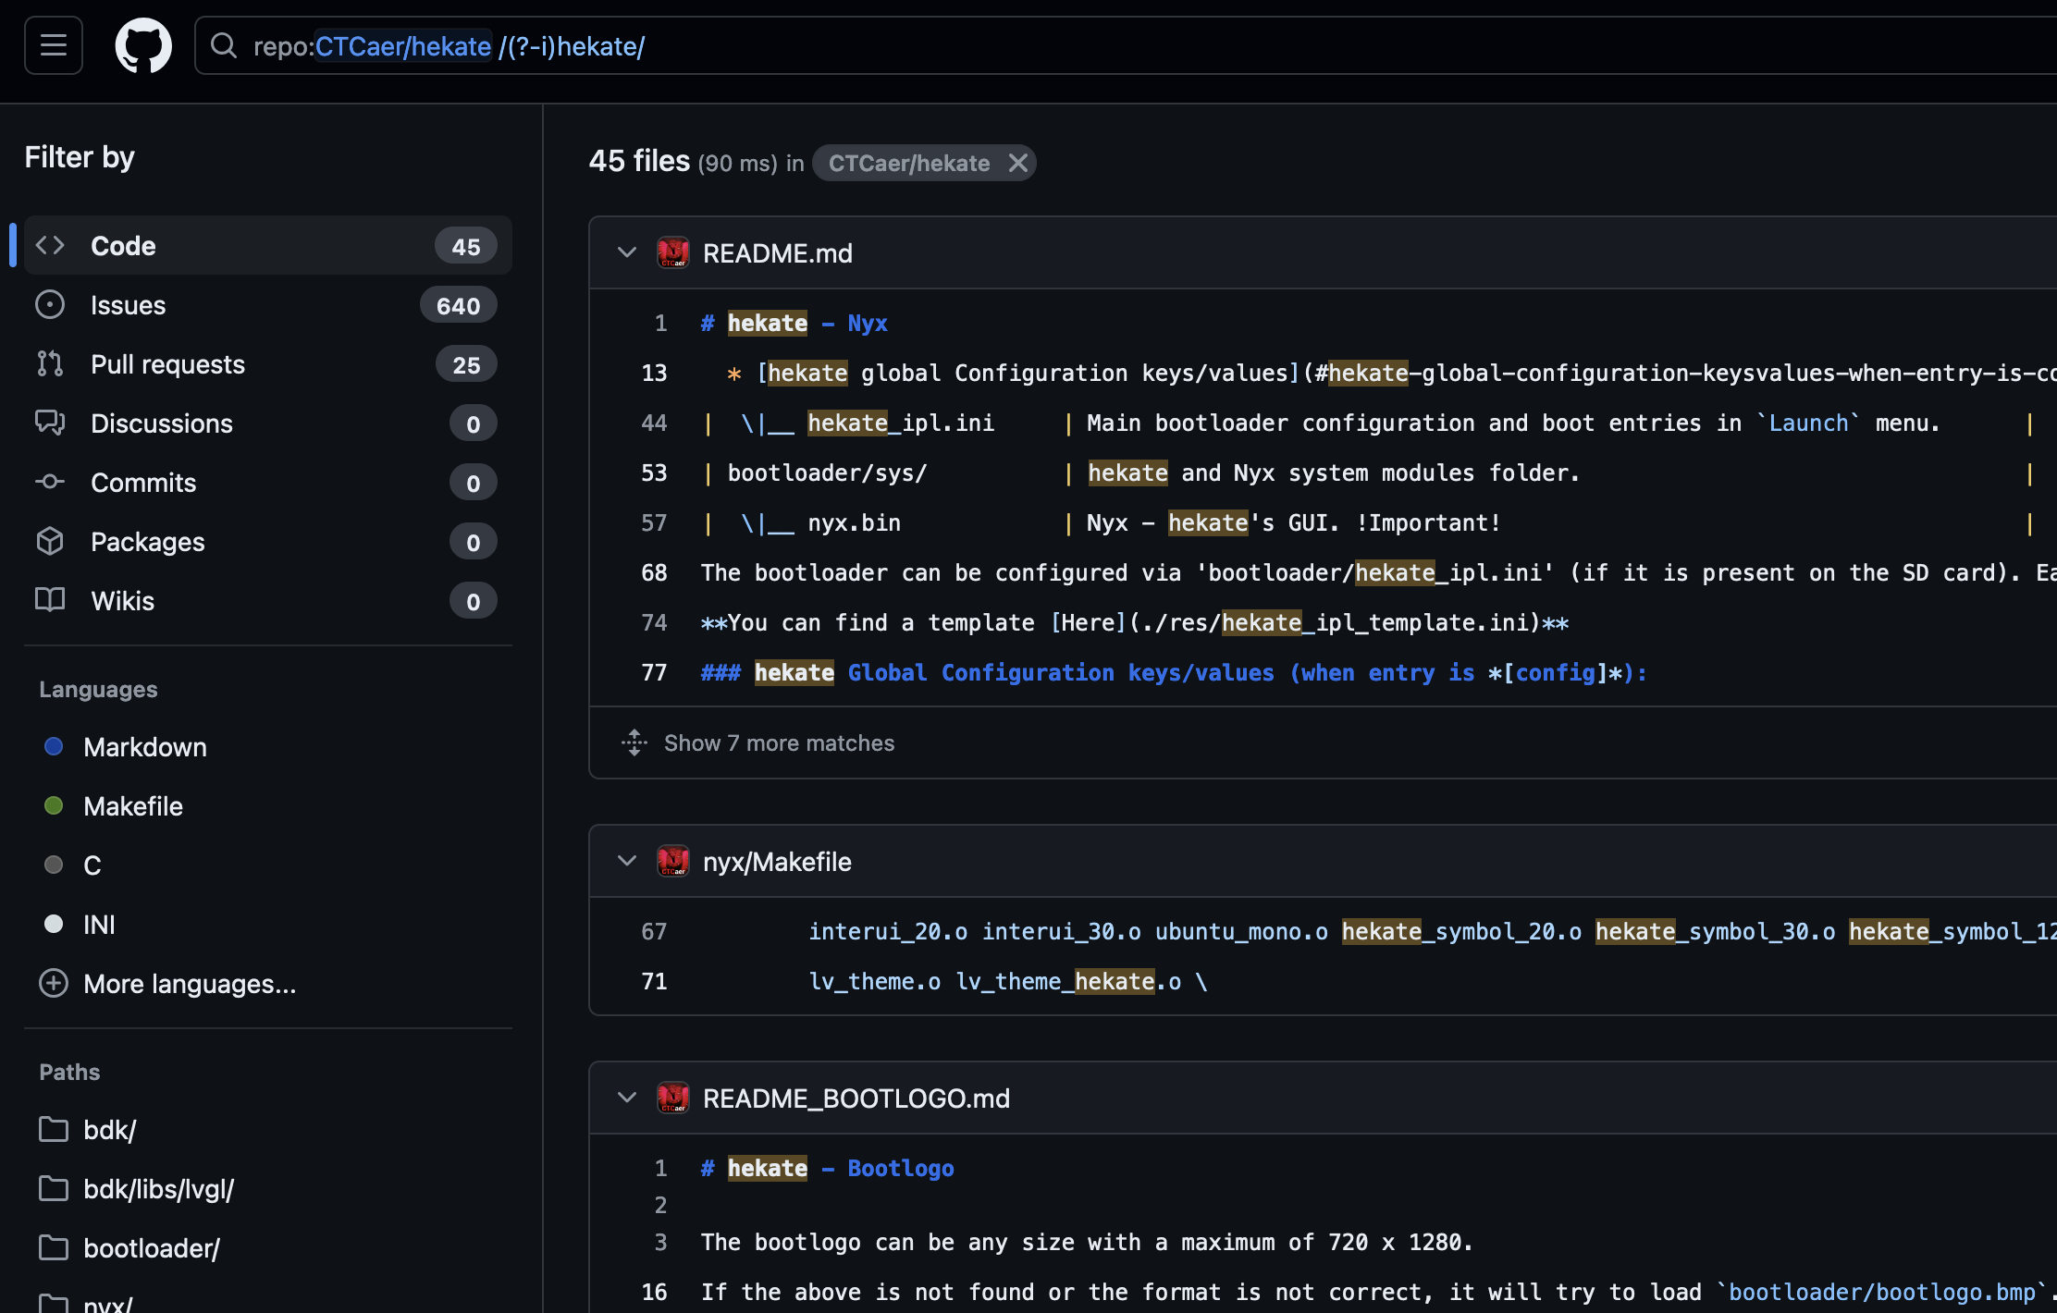Click CTCaer avatar beside README_BOOTLOGO.md
2057x1313 pixels.
(x=673, y=1098)
